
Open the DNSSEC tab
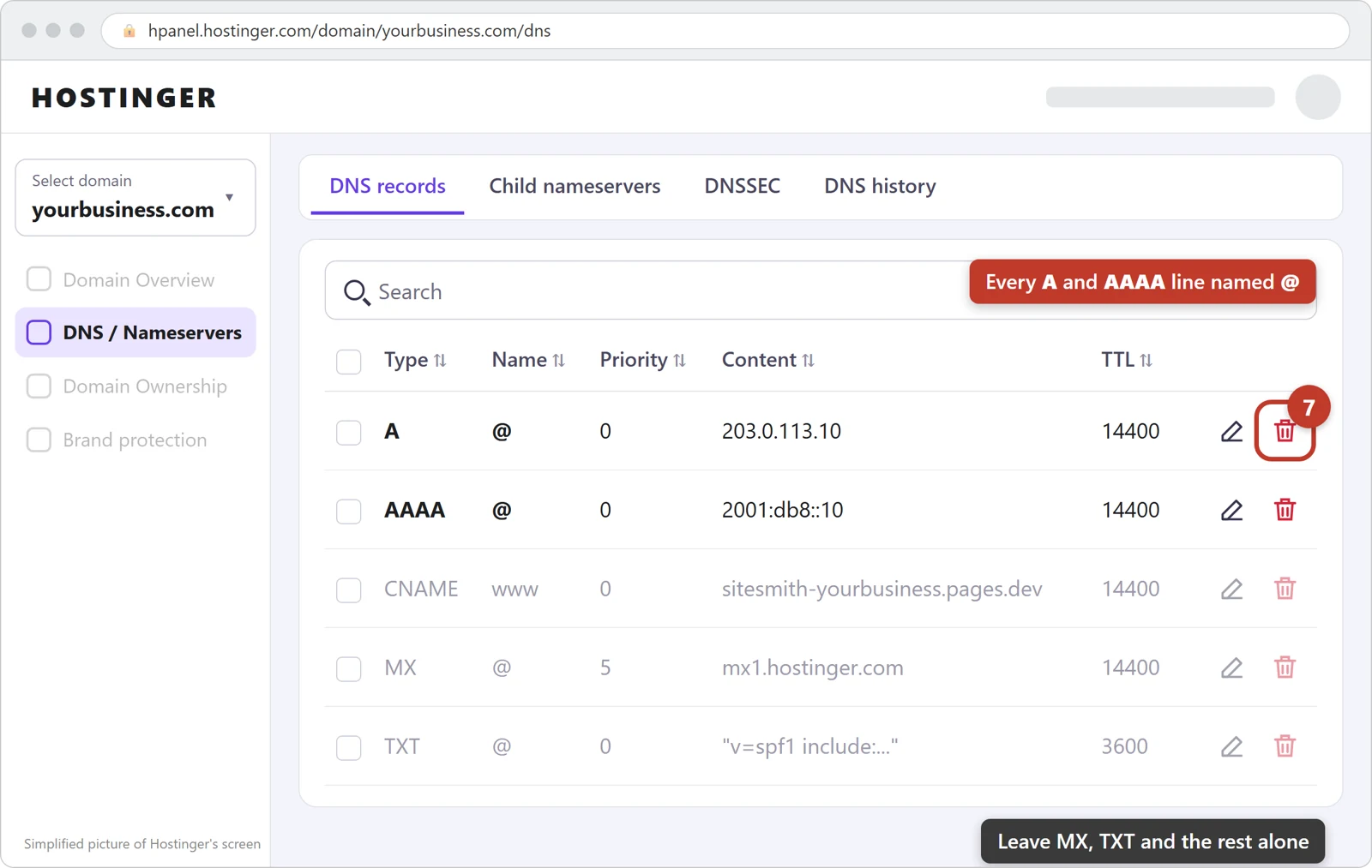(x=742, y=186)
